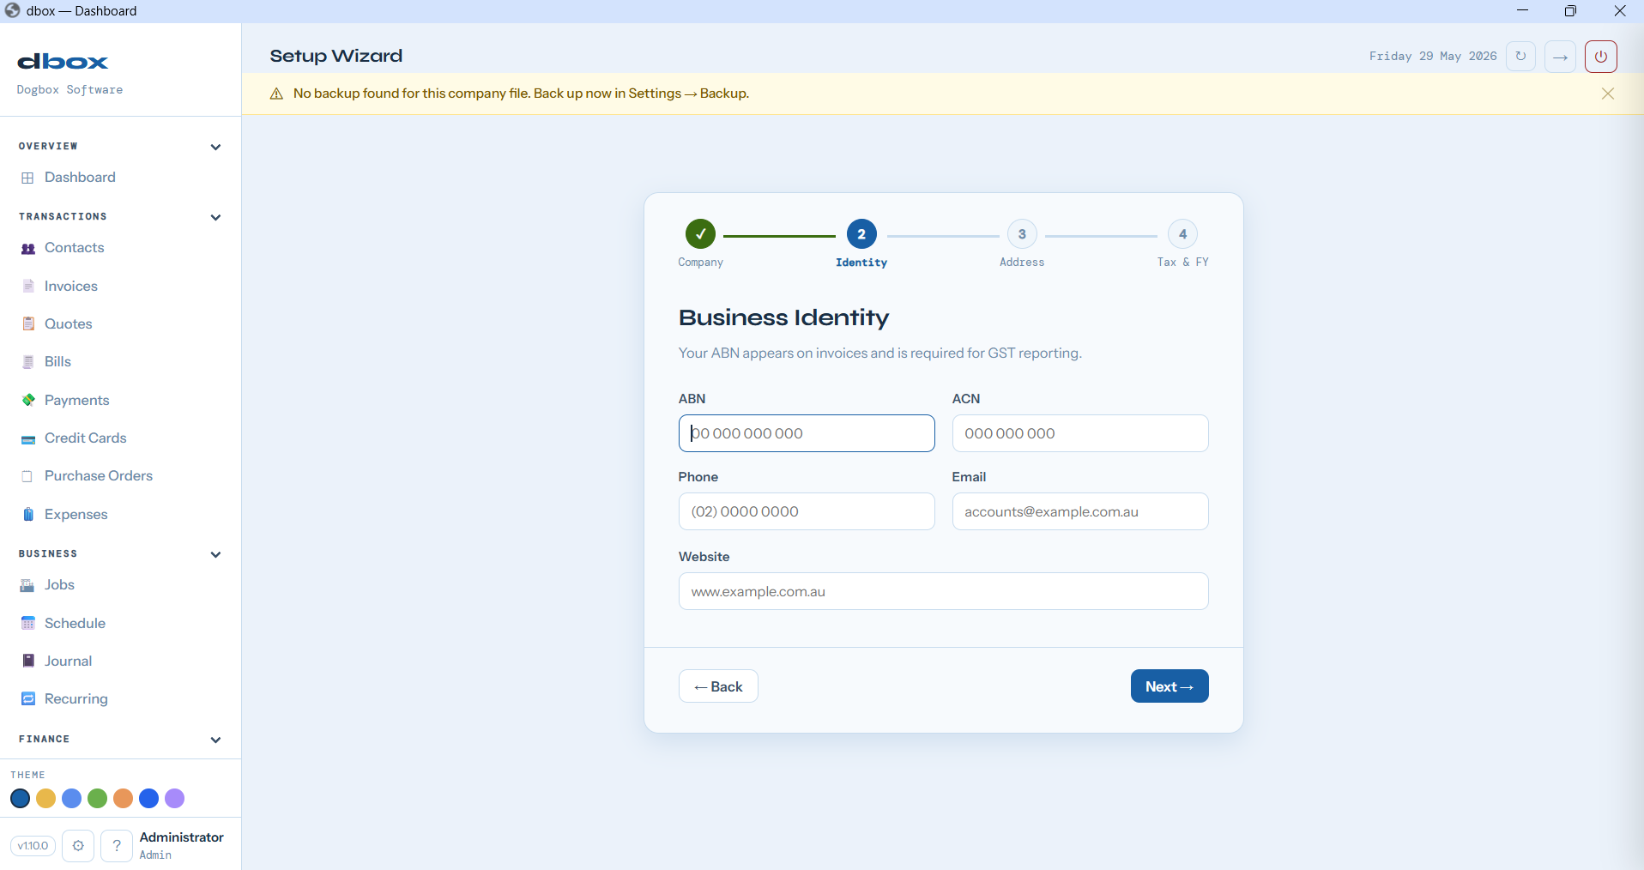The width and height of the screenshot is (1644, 870).
Task: Click the Dashboard grid icon in sidebar
Action: 27,178
